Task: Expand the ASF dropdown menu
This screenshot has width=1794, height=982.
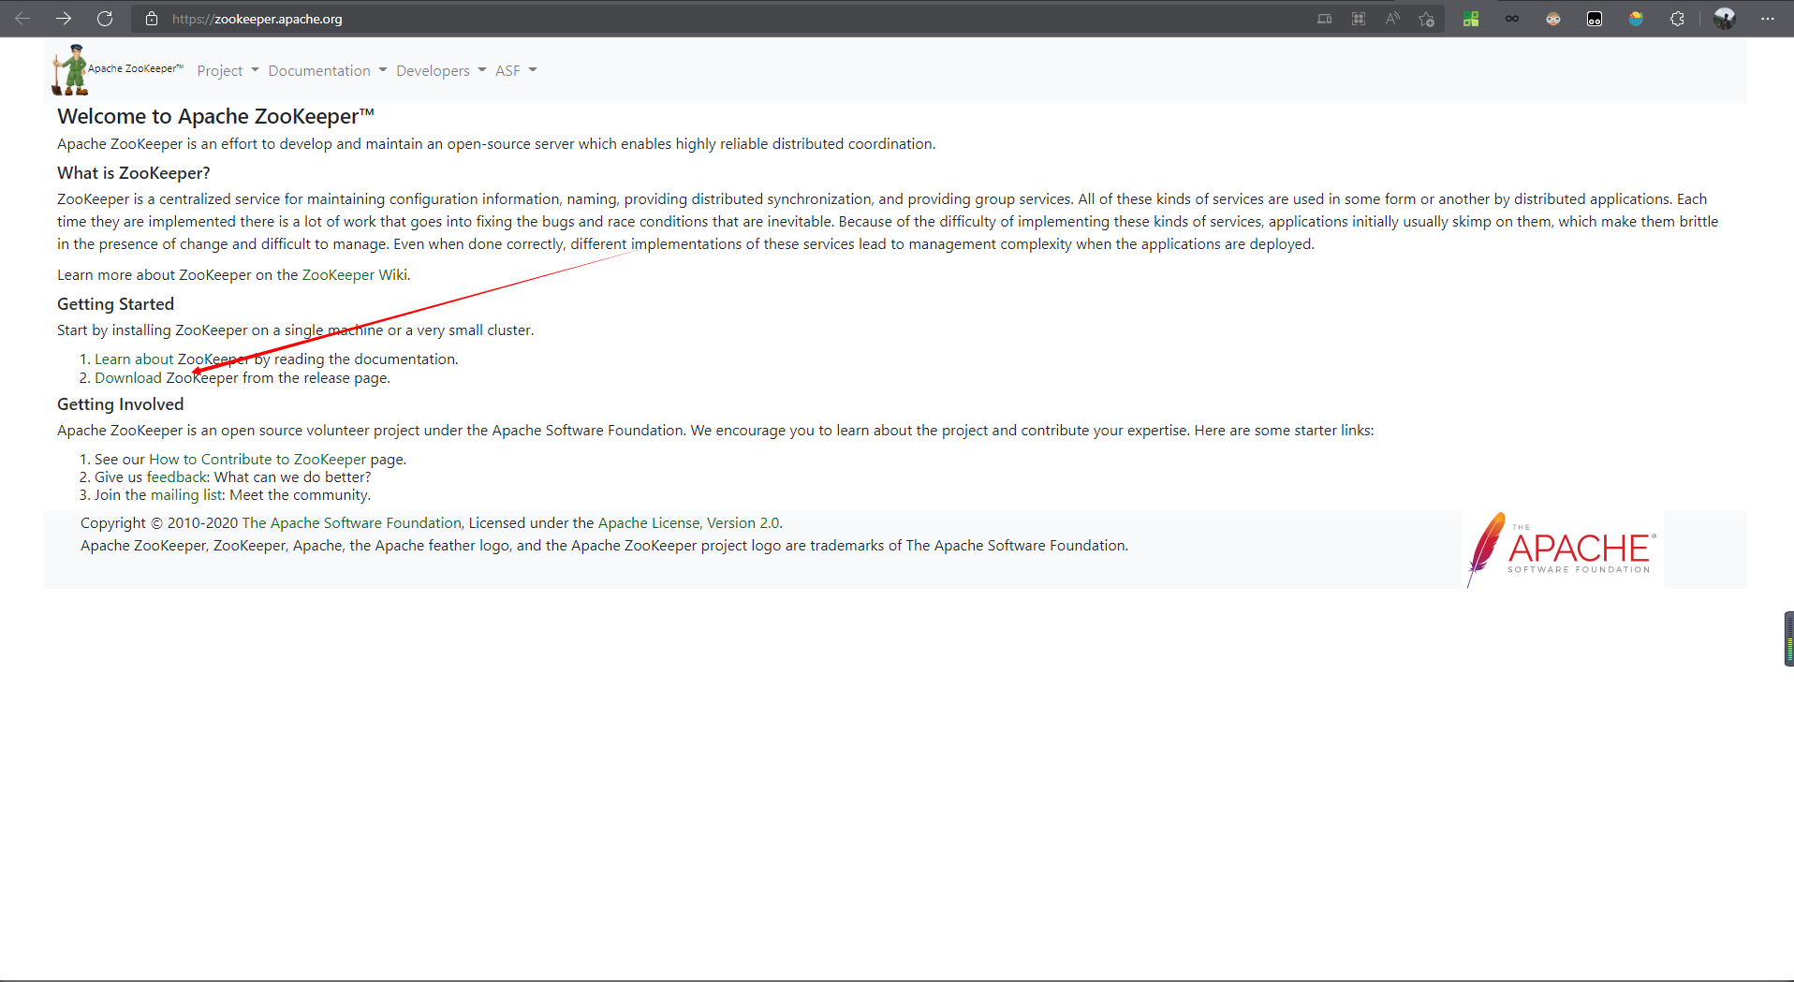Action: (516, 71)
